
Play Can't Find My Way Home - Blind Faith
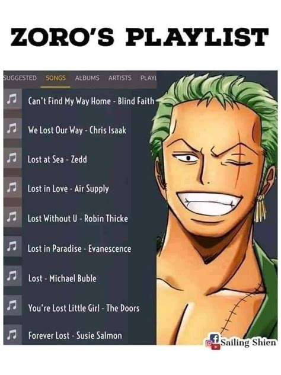[x=91, y=101]
